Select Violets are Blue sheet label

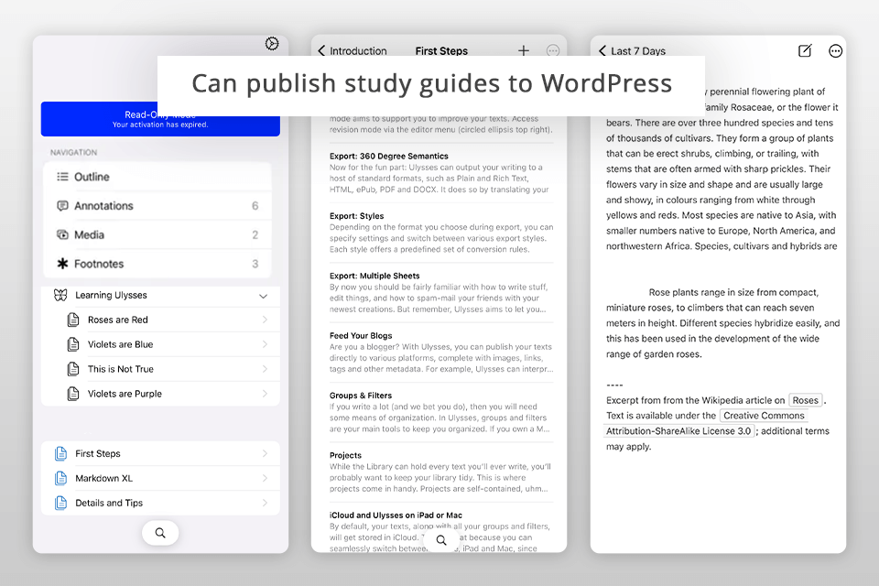click(x=121, y=344)
